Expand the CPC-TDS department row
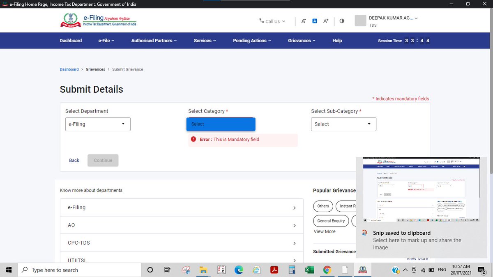 click(182, 243)
